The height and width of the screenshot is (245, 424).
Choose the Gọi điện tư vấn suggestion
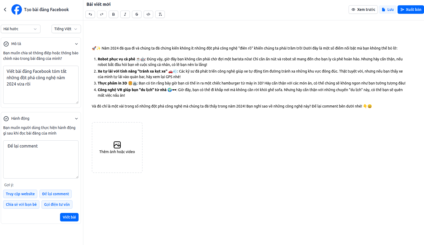[x=57, y=204]
